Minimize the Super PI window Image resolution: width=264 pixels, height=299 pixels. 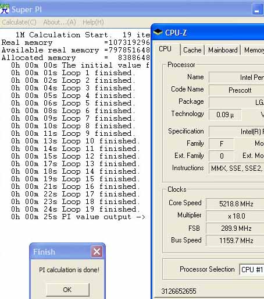[x=257, y=9]
